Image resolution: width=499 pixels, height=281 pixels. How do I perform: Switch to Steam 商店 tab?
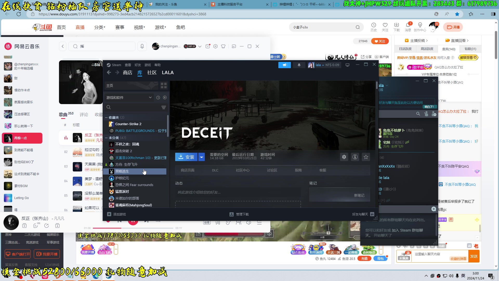pos(128,73)
